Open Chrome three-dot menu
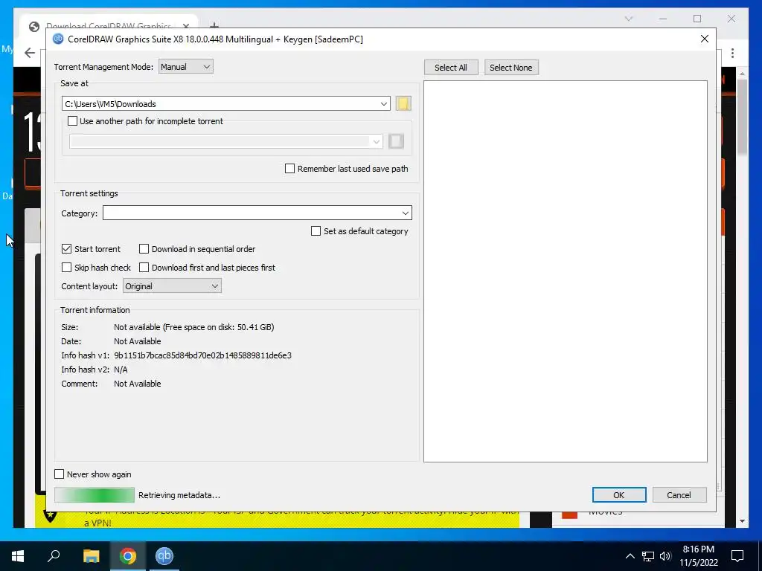This screenshot has height=571, width=762. tap(732, 53)
